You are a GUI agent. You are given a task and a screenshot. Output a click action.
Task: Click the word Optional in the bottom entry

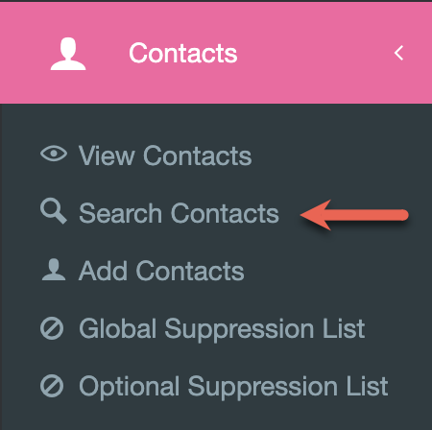(x=129, y=387)
